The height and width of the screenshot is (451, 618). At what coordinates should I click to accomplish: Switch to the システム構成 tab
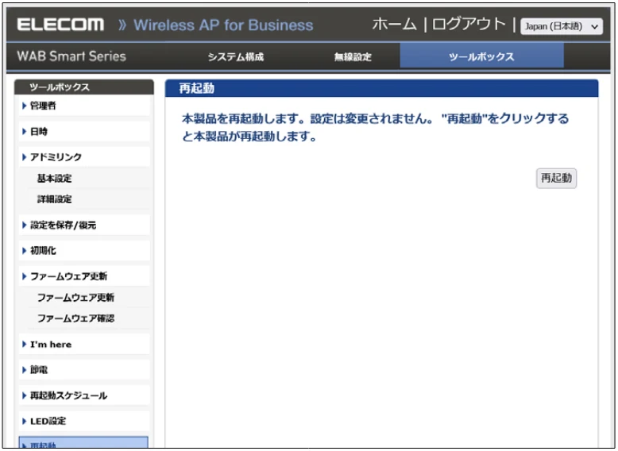236,57
